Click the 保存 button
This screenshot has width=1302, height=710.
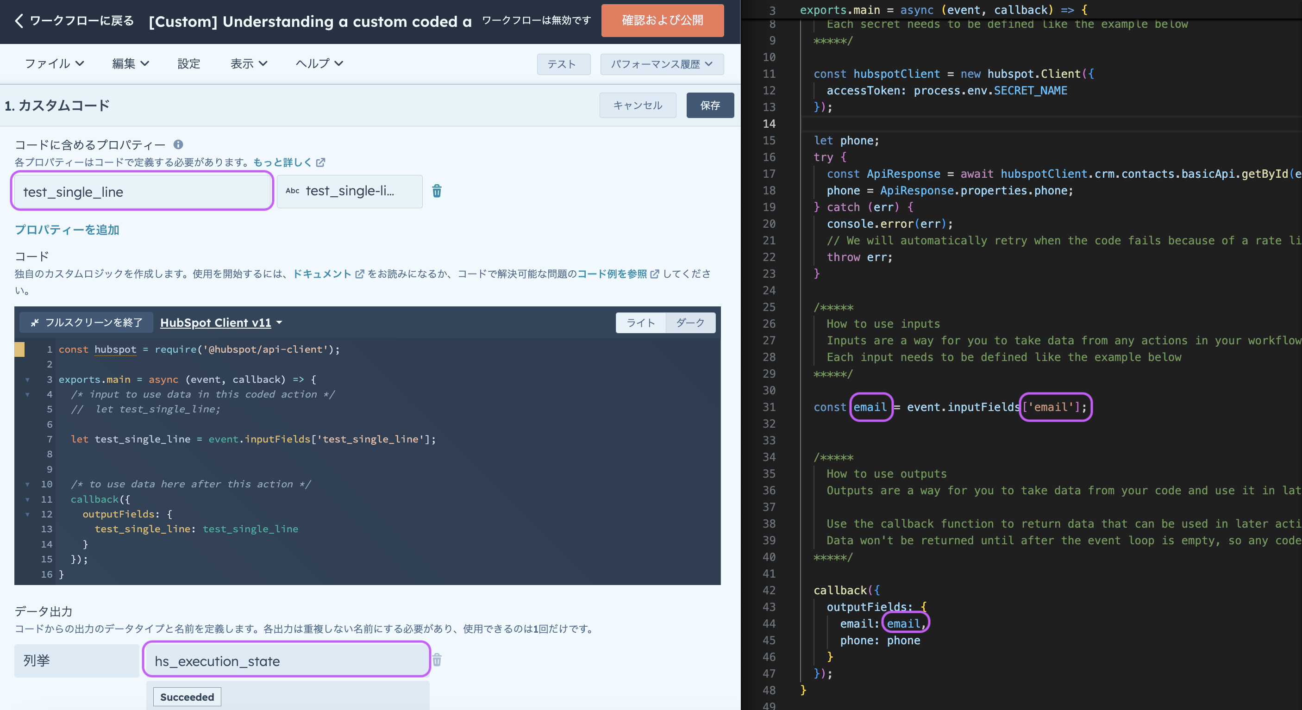coord(709,105)
